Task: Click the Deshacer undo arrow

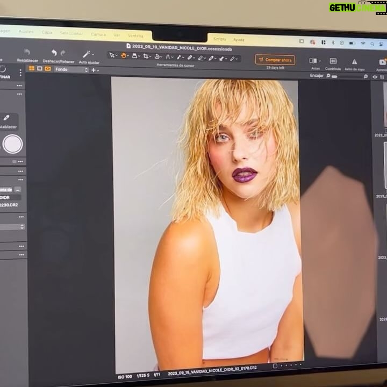Action: pyautogui.click(x=54, y=53)
